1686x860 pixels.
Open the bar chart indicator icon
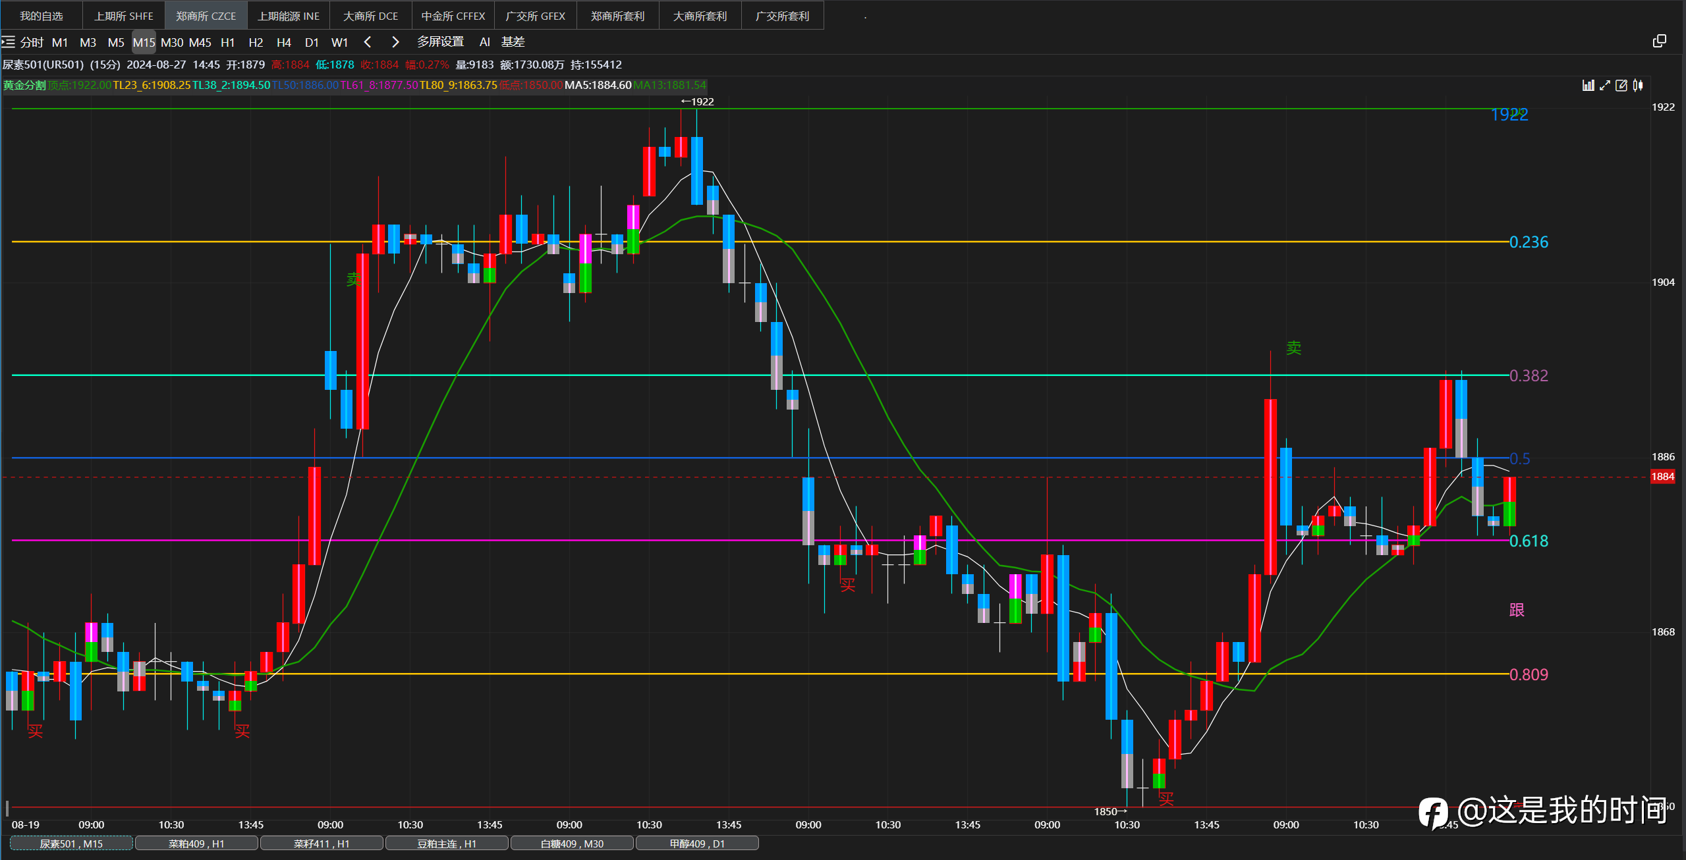tap(1588, 85)
